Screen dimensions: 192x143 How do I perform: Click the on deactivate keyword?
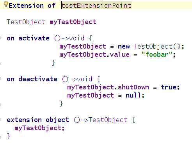[x=32, y=79]
